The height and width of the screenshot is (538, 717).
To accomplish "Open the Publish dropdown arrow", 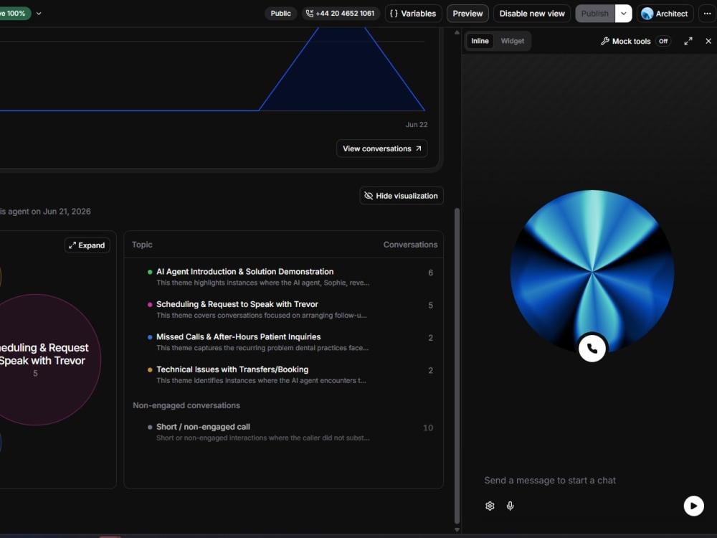I will (x=623, y=13).
